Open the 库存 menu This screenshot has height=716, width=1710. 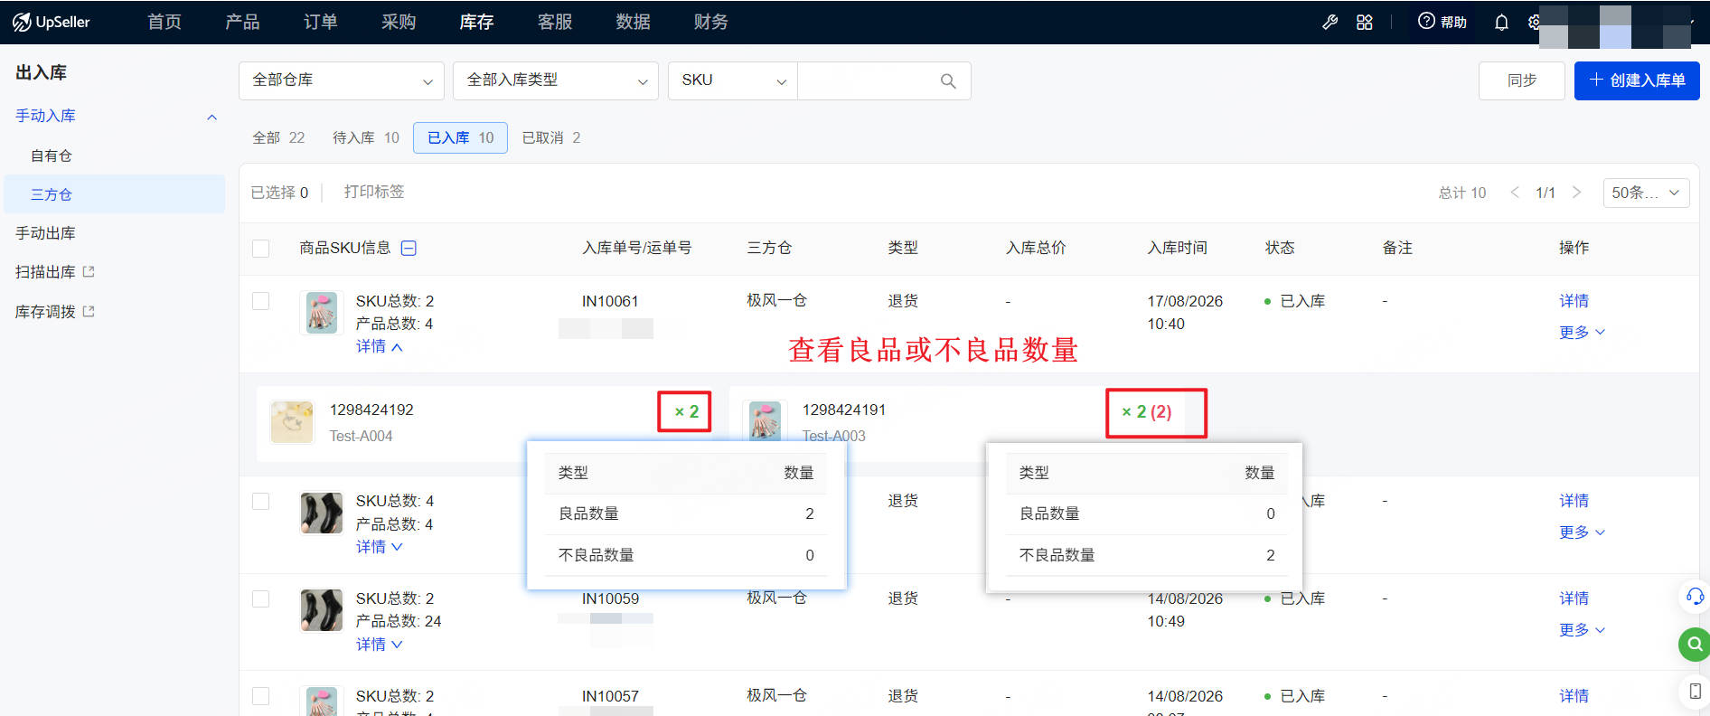(476, 22)
